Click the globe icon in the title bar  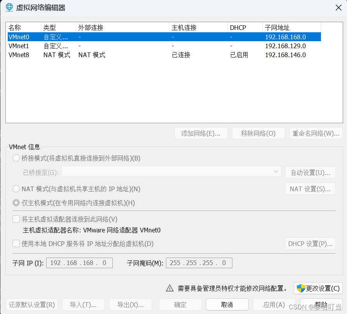tap(9, 7)
